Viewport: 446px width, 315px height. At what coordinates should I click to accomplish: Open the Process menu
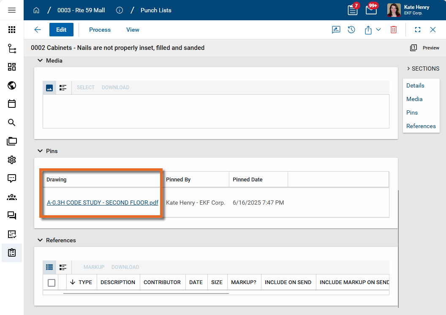pos(100,30)
